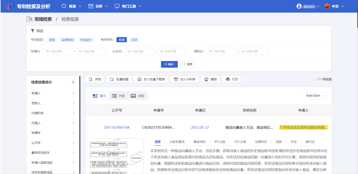Expand the 公开年 statistics row

[x=53, y=143]
